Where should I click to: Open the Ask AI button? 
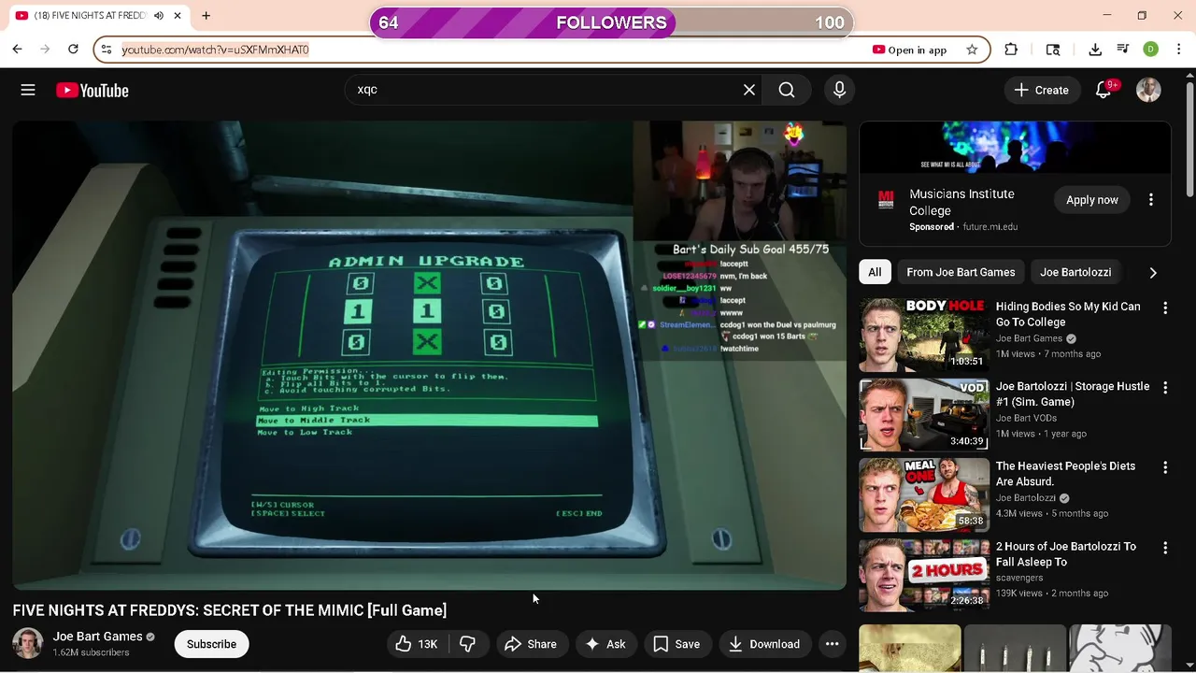click(605, 644)
